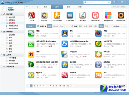Click the pagination next arrow after 12

pyautogui.click(x=72, y=86)
